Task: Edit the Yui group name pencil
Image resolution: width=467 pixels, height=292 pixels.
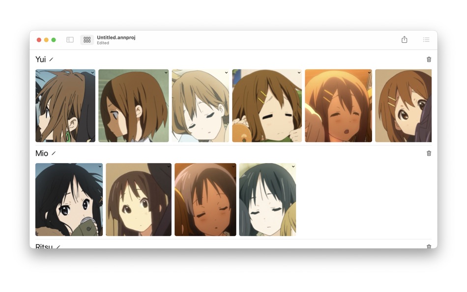Action: (51, 59)
